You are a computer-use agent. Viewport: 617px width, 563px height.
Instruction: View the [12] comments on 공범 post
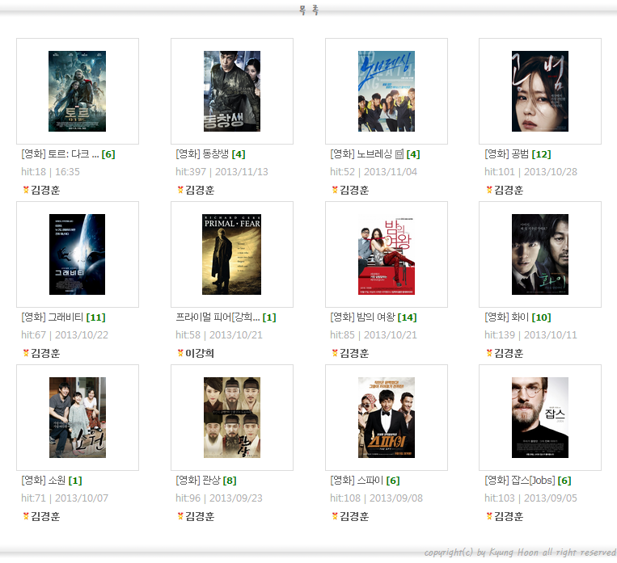tap(541, 154)
